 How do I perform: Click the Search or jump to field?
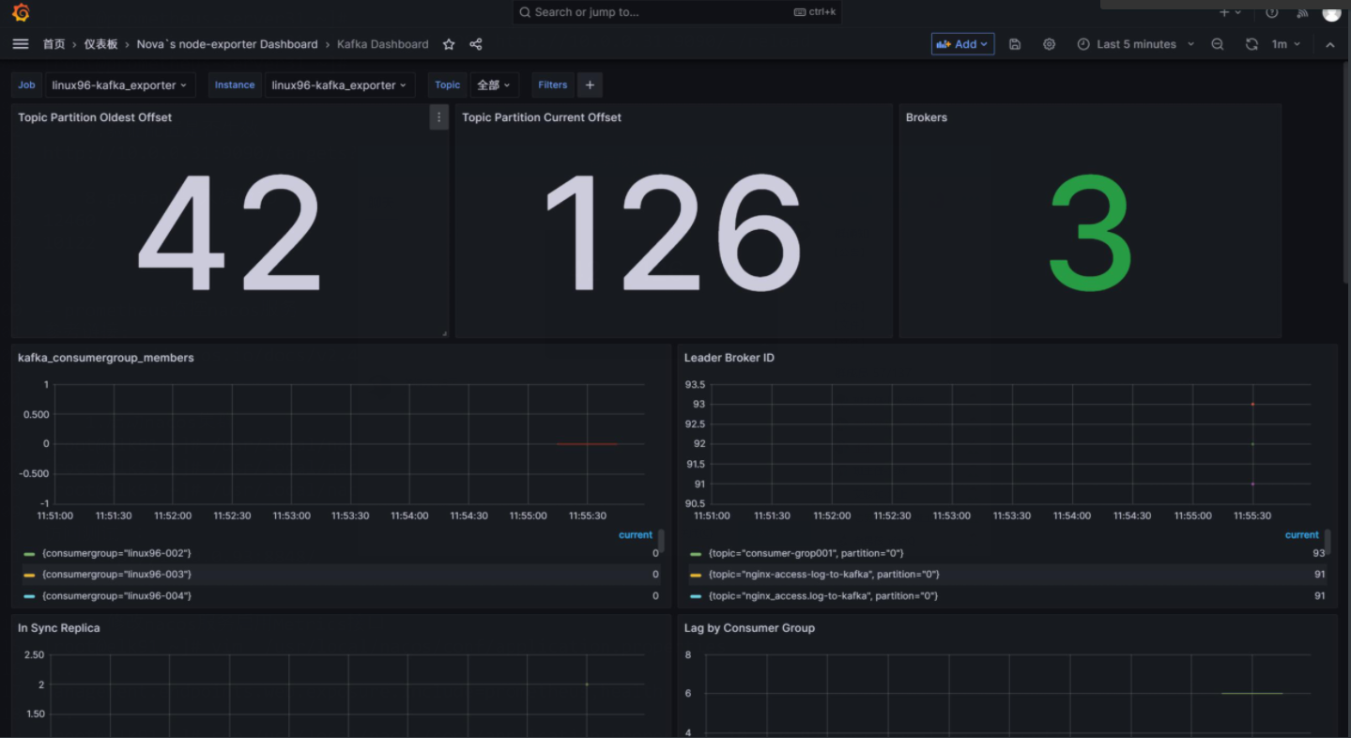tap(677, 12)
